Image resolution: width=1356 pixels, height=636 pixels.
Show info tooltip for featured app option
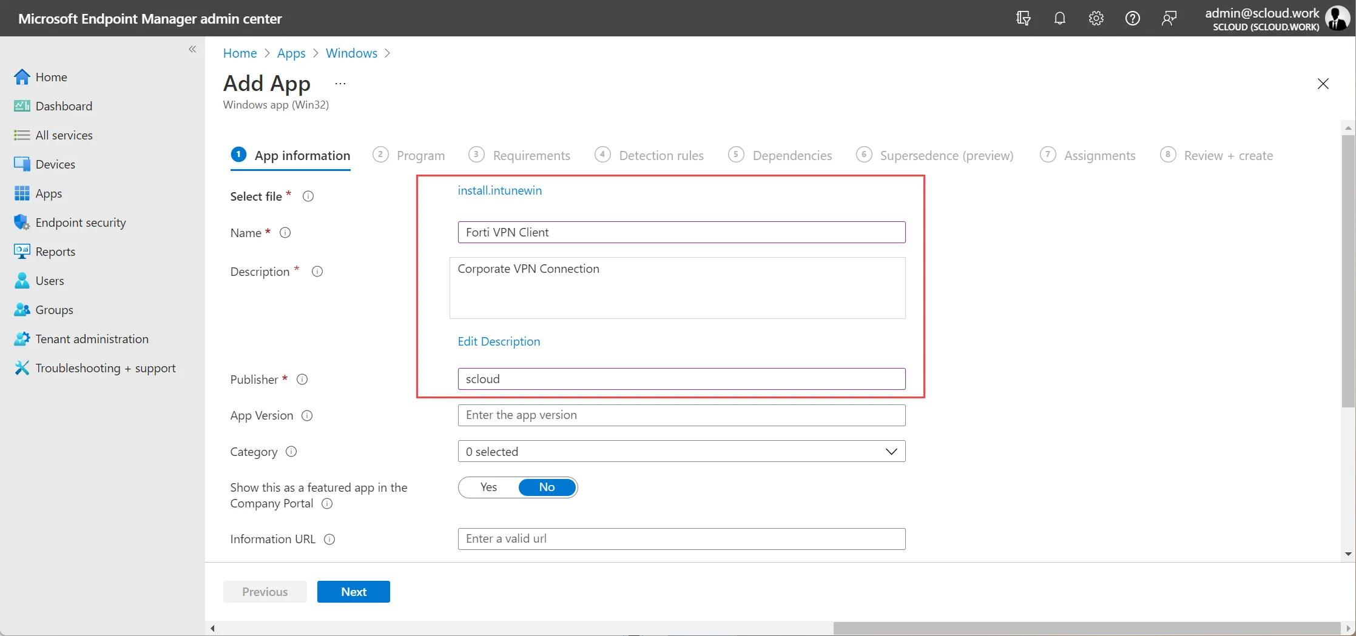coord(327,504)
